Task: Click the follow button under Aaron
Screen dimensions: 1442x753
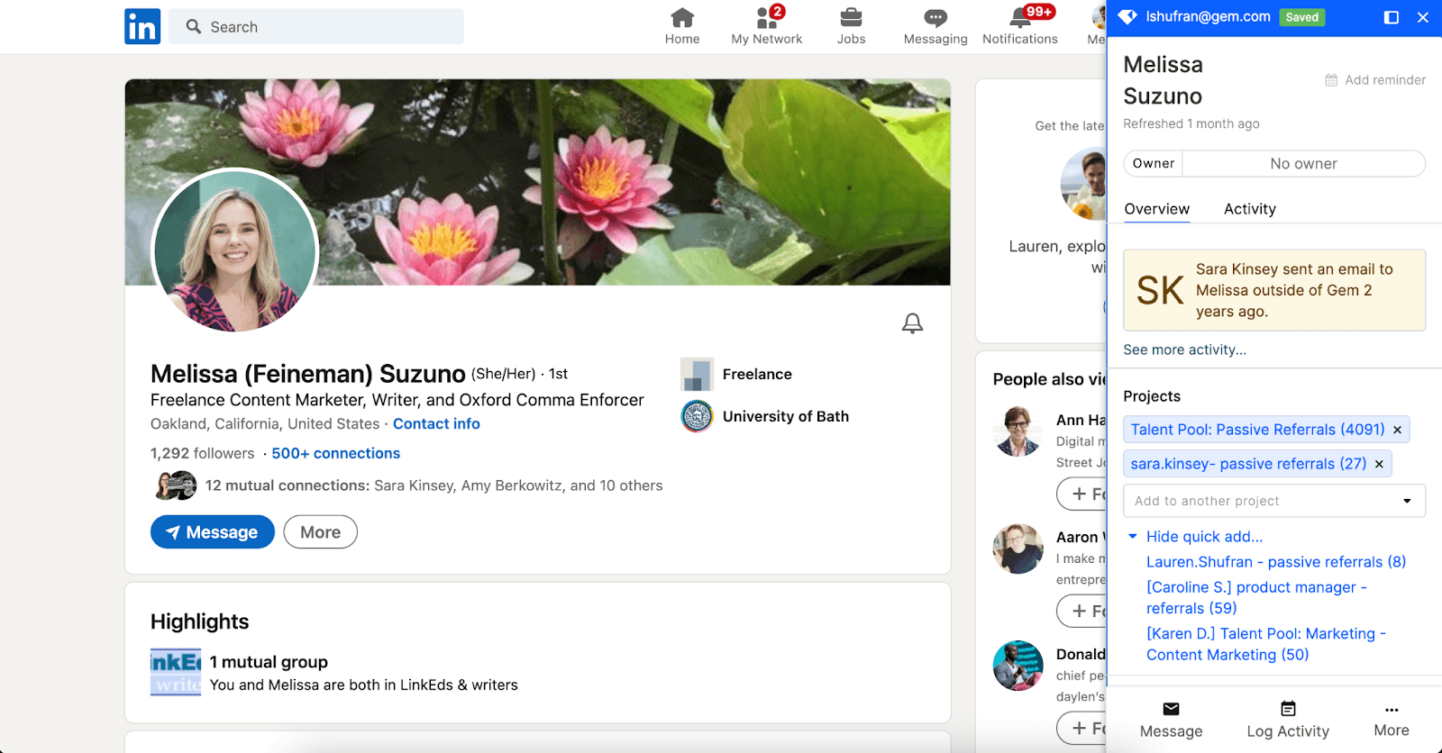Action: [x=1081, y=611]
